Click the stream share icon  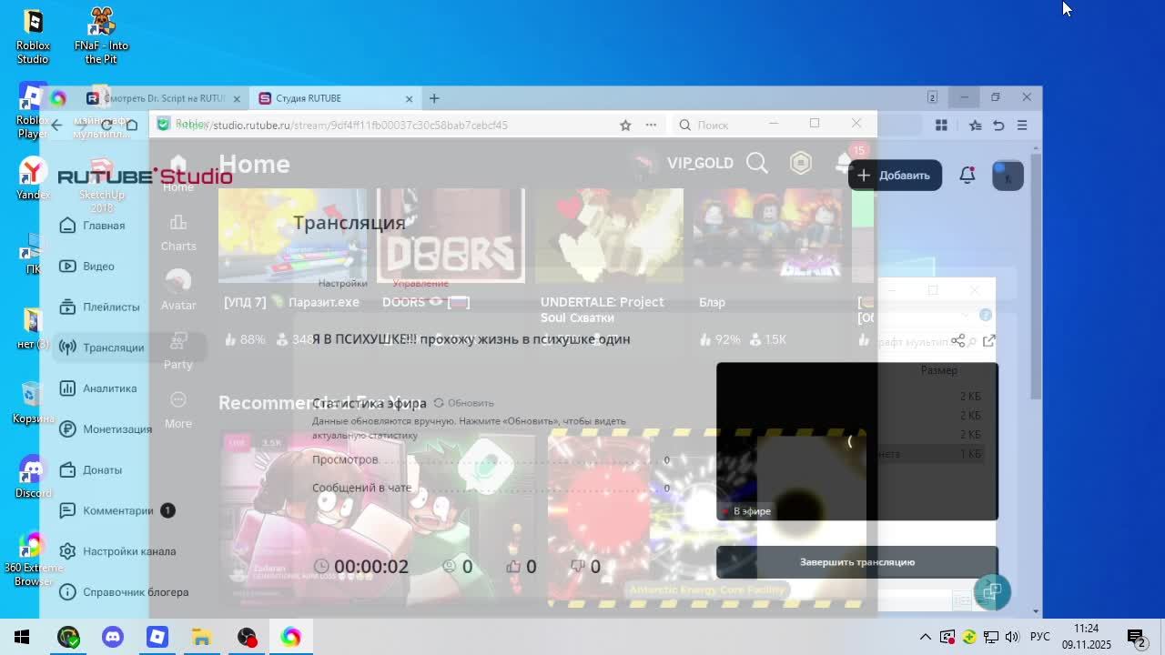coord(958,341)
